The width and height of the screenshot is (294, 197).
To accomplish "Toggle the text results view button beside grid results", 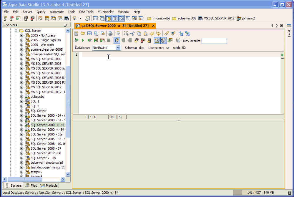I will pos(164,40).
